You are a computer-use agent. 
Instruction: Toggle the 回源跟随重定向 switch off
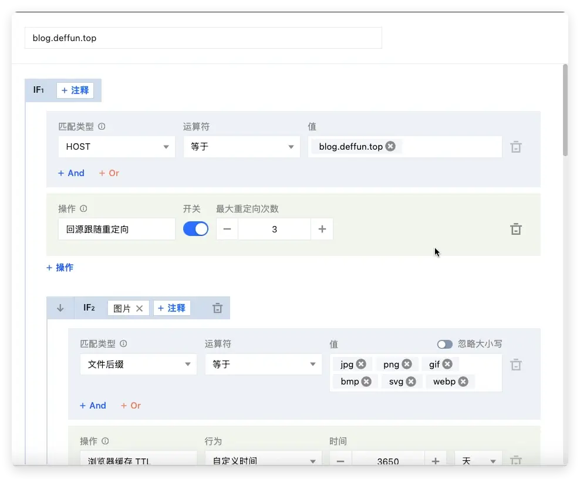(x=195, y=229)
